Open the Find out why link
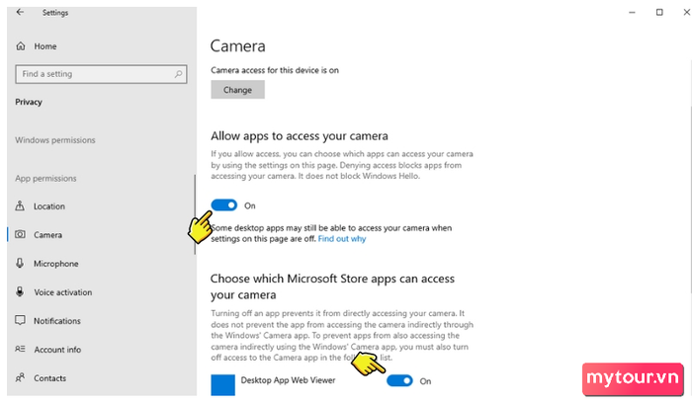Screen dimensions: 692x406 click(x=342, y=239)
